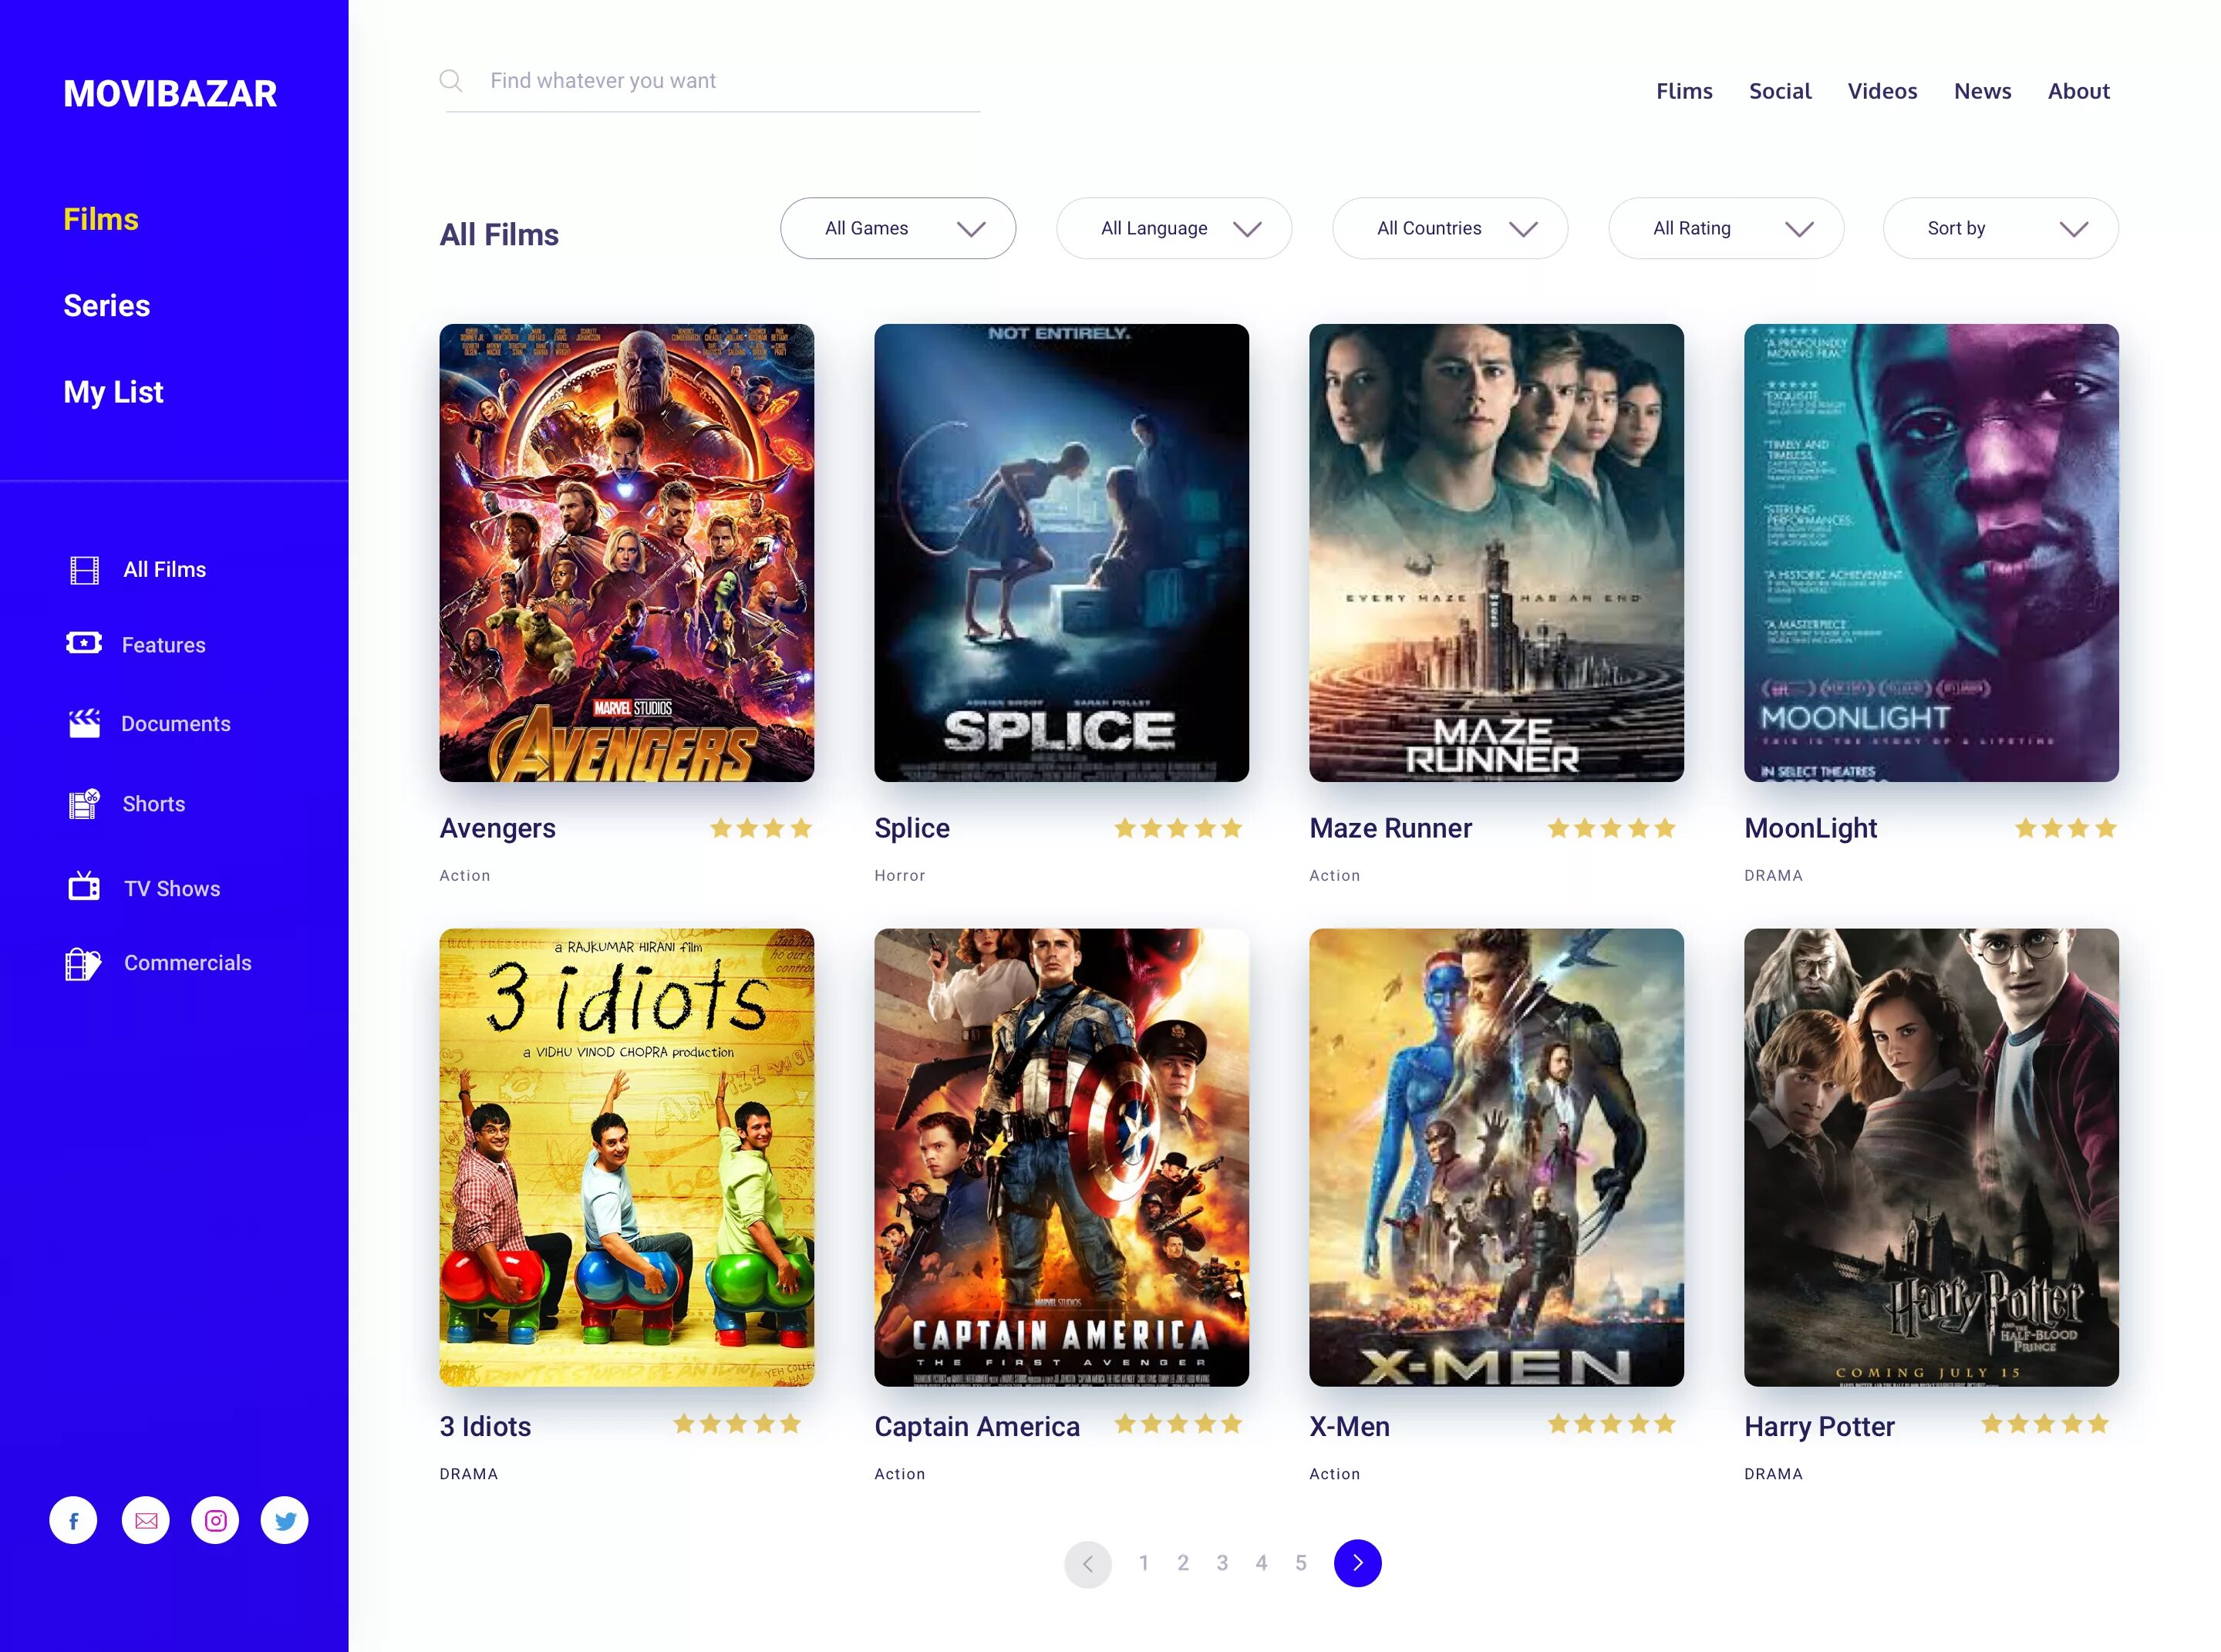Go to page 5
2221x1652 pixels.
click(1301, 1563)
